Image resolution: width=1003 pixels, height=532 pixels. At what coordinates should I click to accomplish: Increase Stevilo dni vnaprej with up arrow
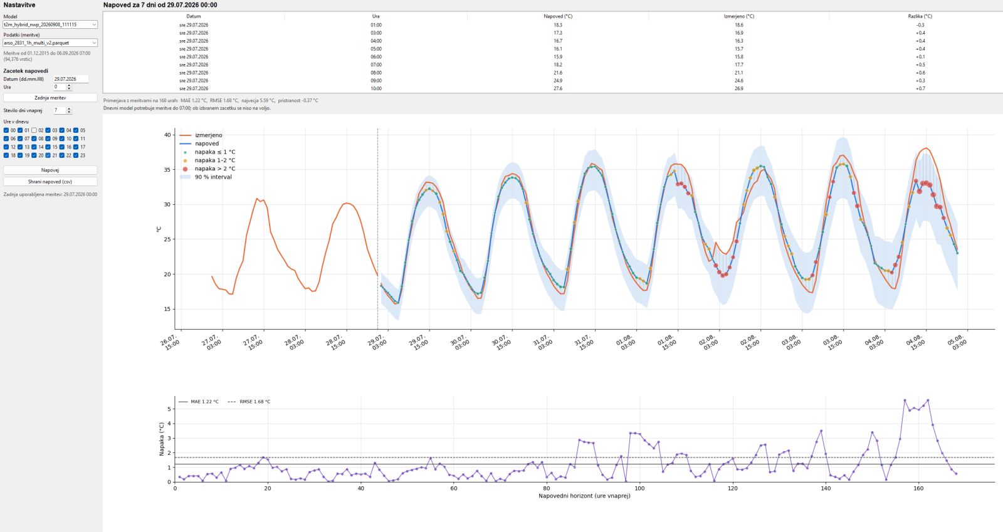click(69, 109)
